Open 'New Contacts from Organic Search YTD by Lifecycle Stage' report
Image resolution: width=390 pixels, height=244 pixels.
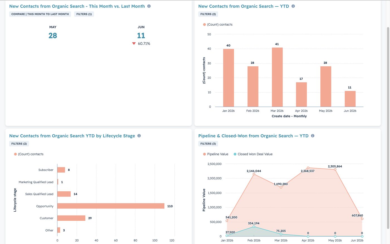(x=72, y=136)
